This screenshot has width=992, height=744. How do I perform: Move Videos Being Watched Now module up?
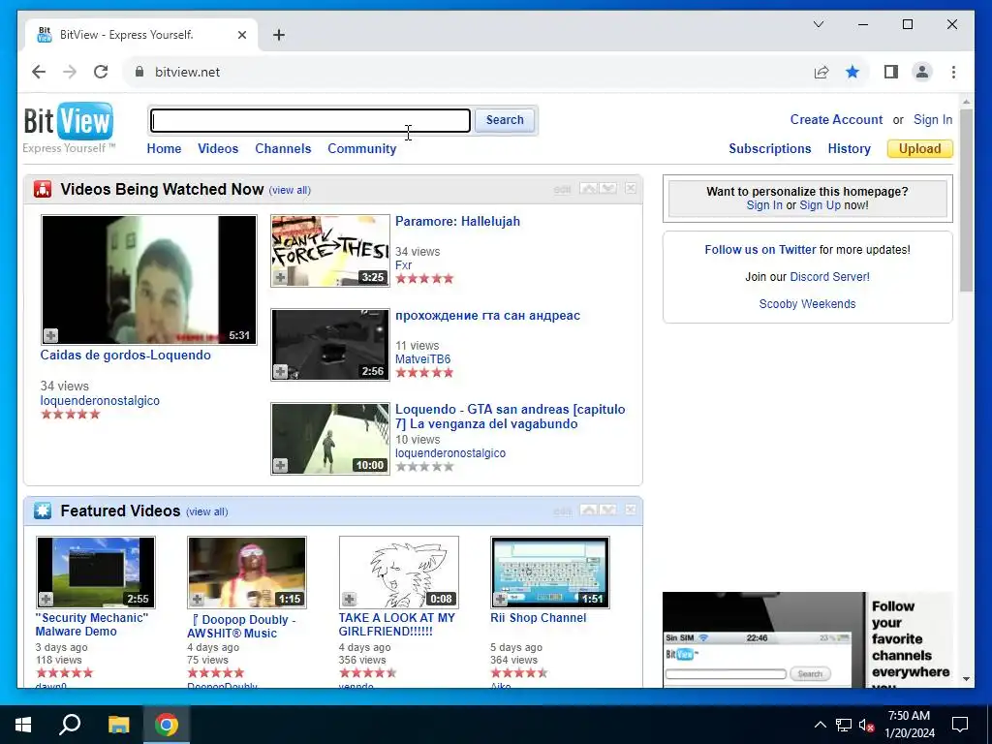click(588, 189)
